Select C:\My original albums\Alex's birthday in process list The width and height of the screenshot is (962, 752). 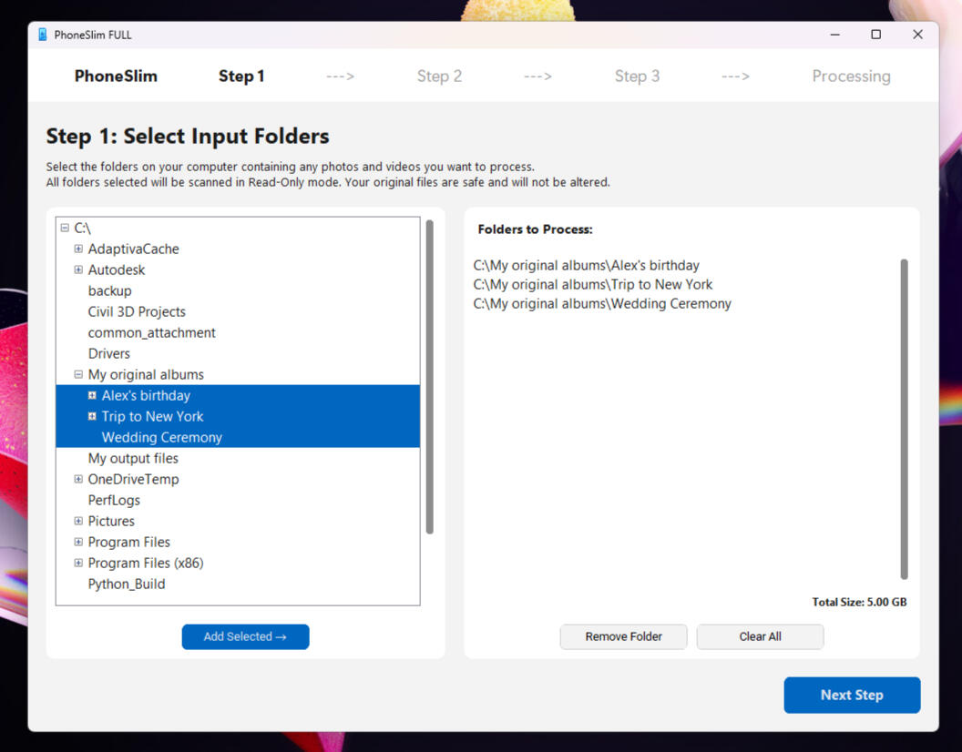[586, 265]
